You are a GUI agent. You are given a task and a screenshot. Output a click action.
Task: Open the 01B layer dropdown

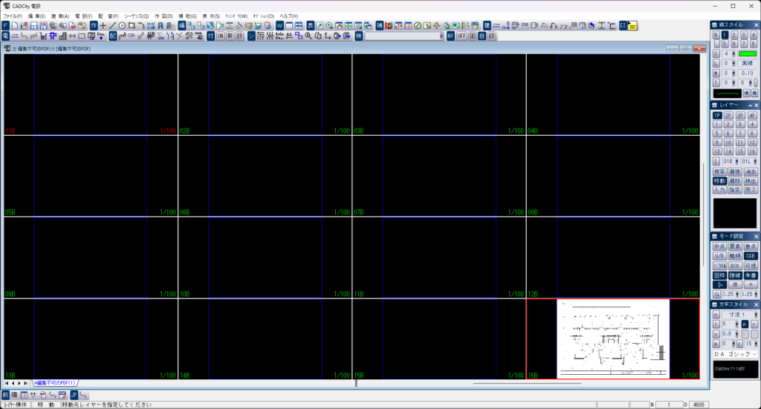[x=736, y=161]
